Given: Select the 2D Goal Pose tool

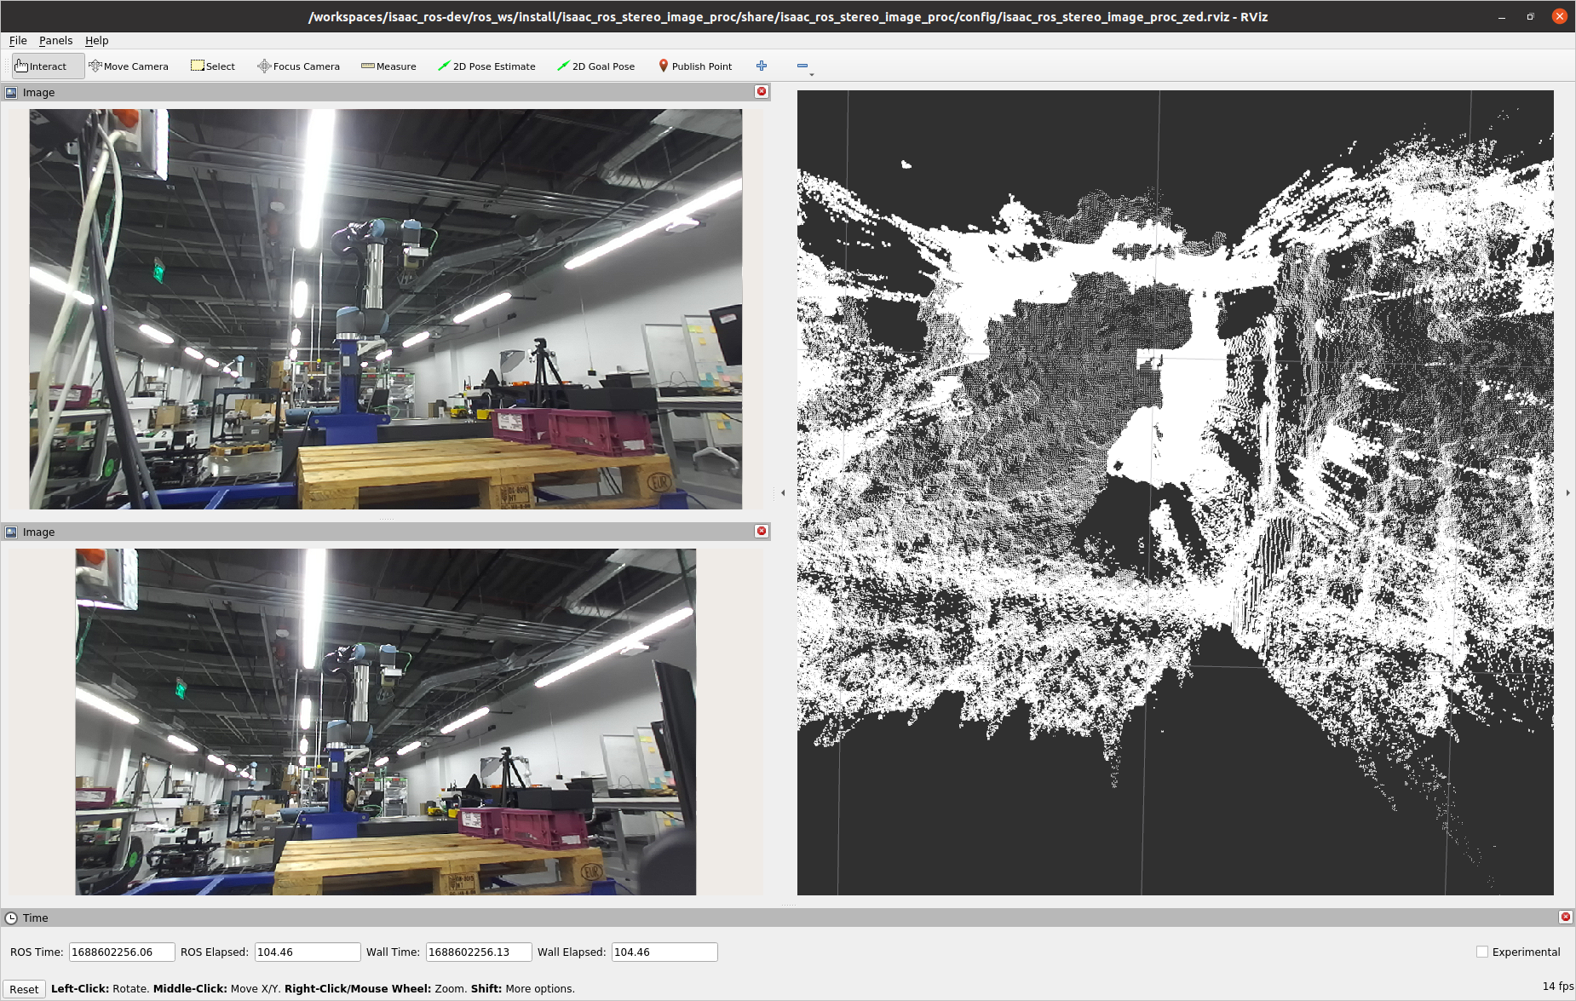Looking at the screenshot, I should [x=596, y=66].
